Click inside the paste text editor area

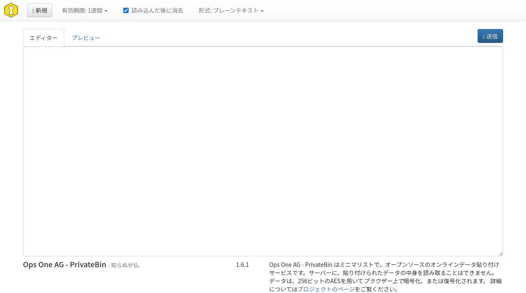(x=263, y=151)
